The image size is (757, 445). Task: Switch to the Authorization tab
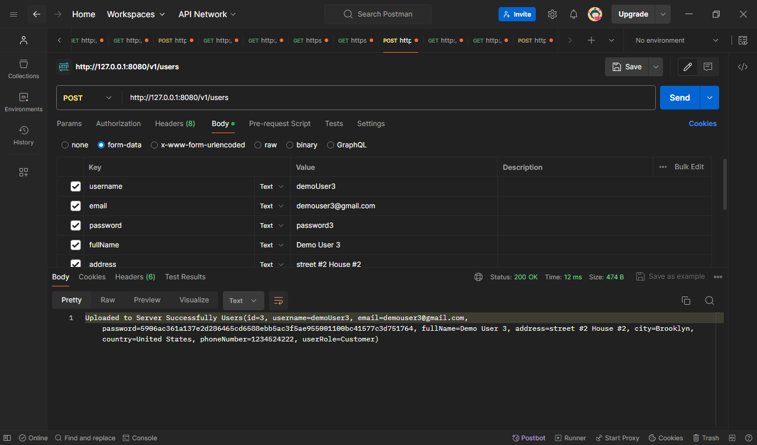tap(118, 124)
